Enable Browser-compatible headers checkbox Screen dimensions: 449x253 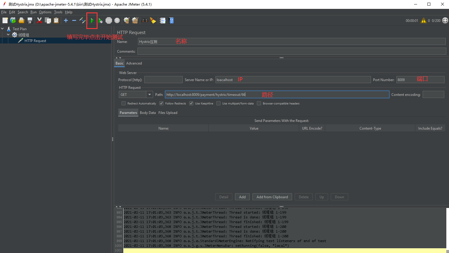click(259, 103)
